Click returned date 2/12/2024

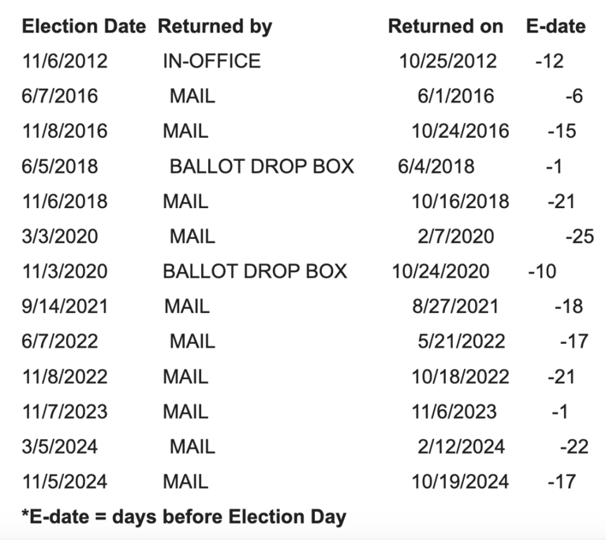click(x=460, y=447)
